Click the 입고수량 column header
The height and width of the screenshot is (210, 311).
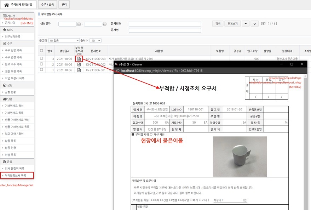[252, 51]
